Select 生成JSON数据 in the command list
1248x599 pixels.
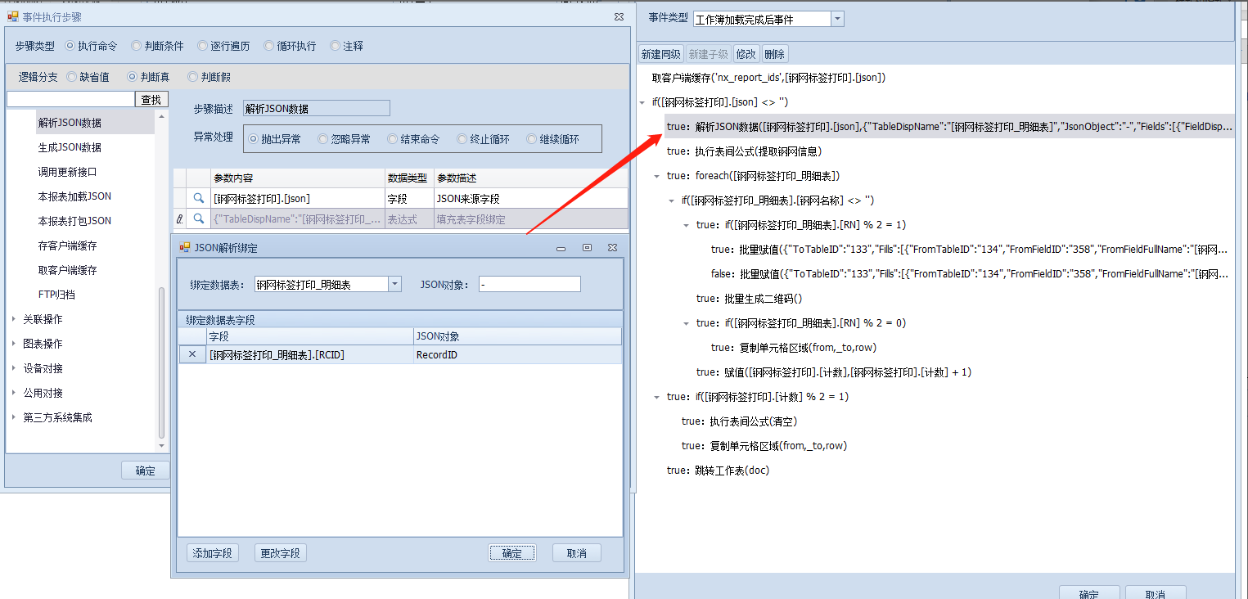(70, 147)
